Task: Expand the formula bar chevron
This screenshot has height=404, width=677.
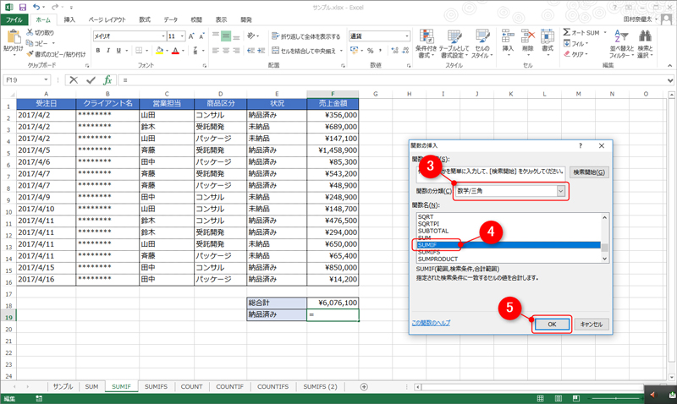Action: click(669, 80)
